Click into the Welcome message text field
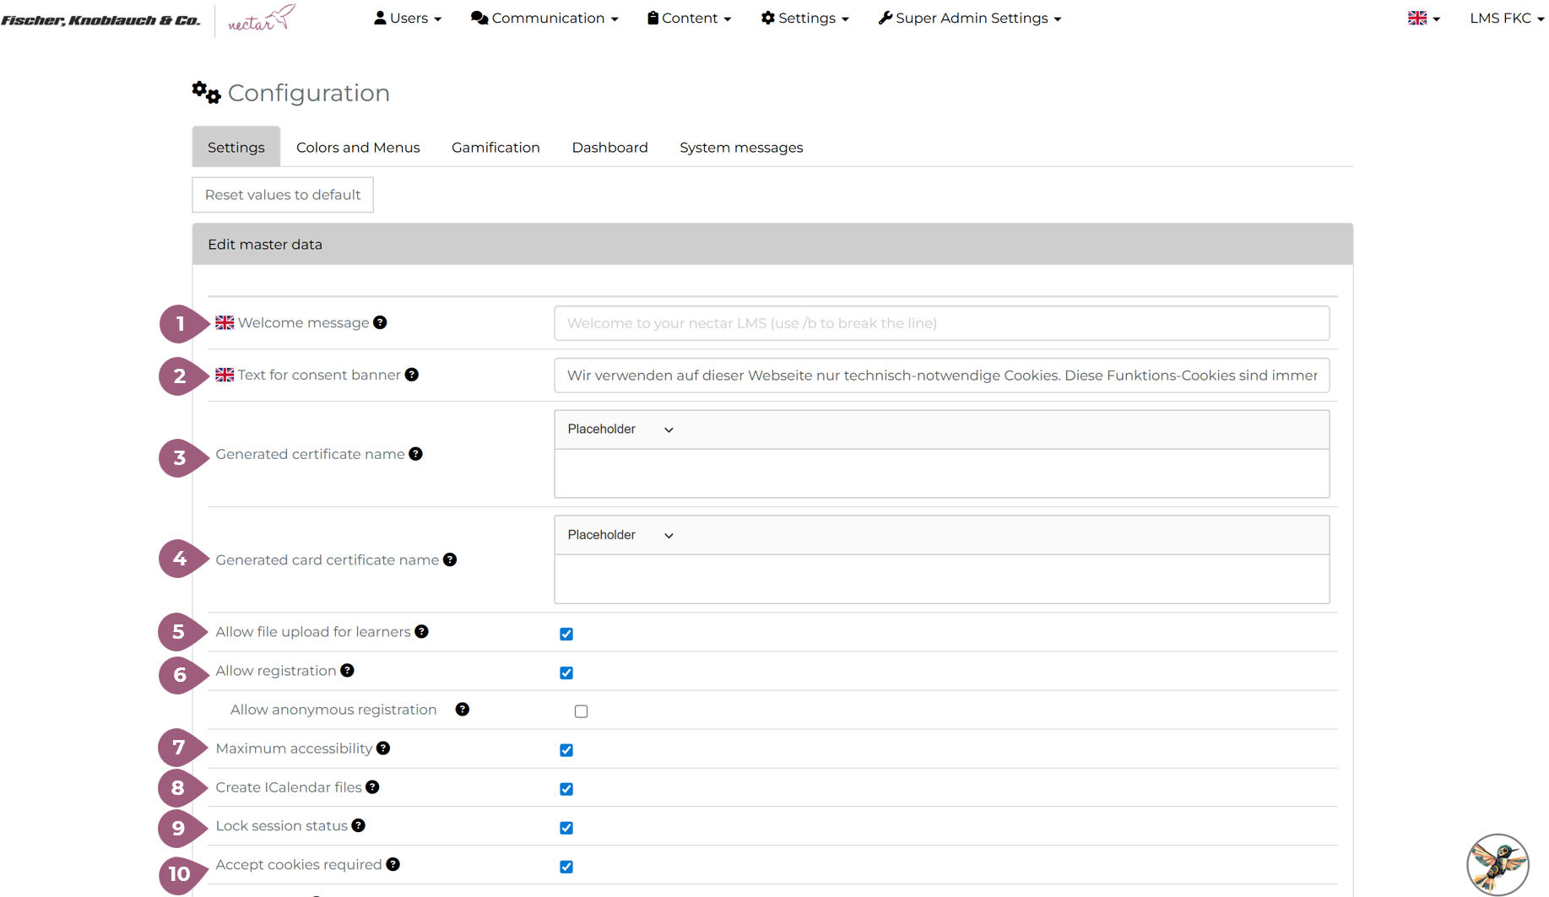Viewport: 1549px width, 897px height. tap(941, 323)
